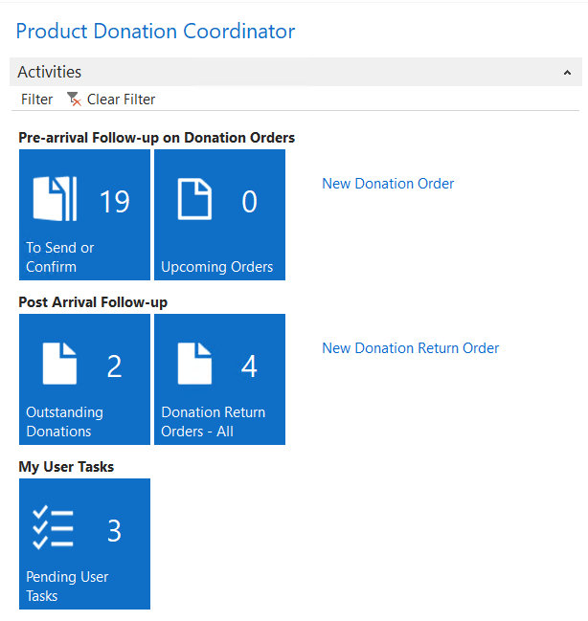Click the count 2 on Outstanding Donations
The image size is (588, 621).
click(x=114, y=366)
